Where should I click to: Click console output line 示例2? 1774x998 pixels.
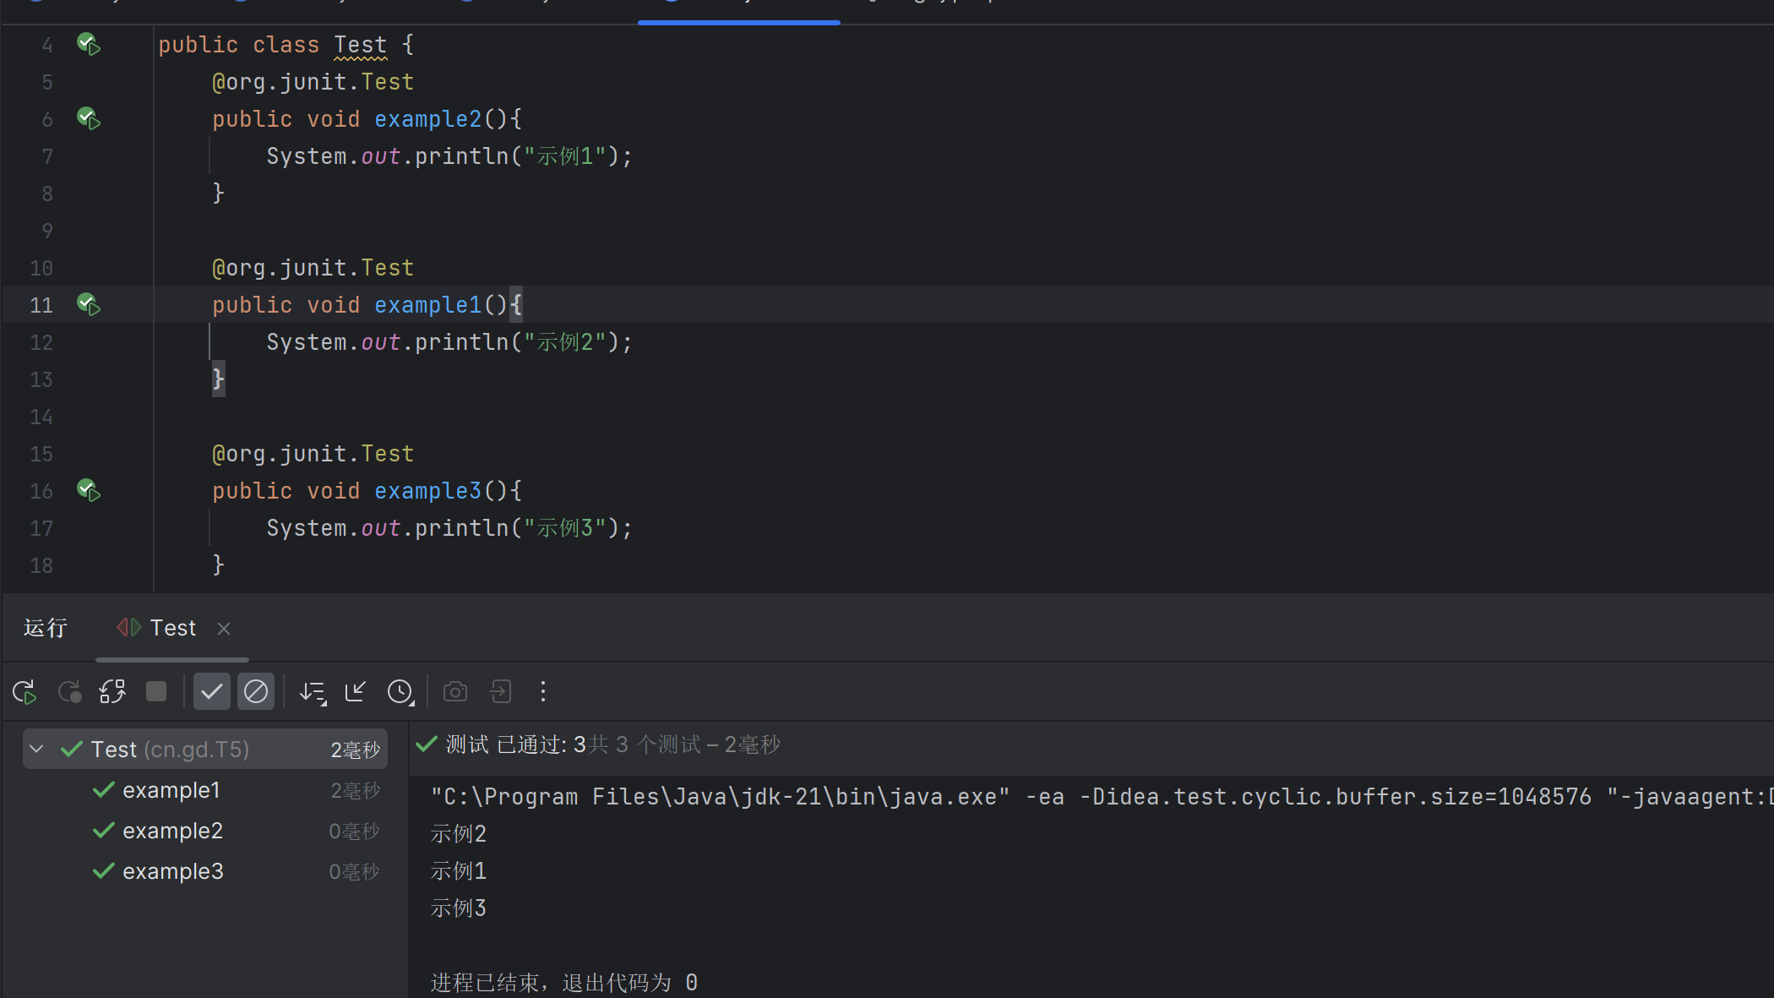[x=459, y=834]
